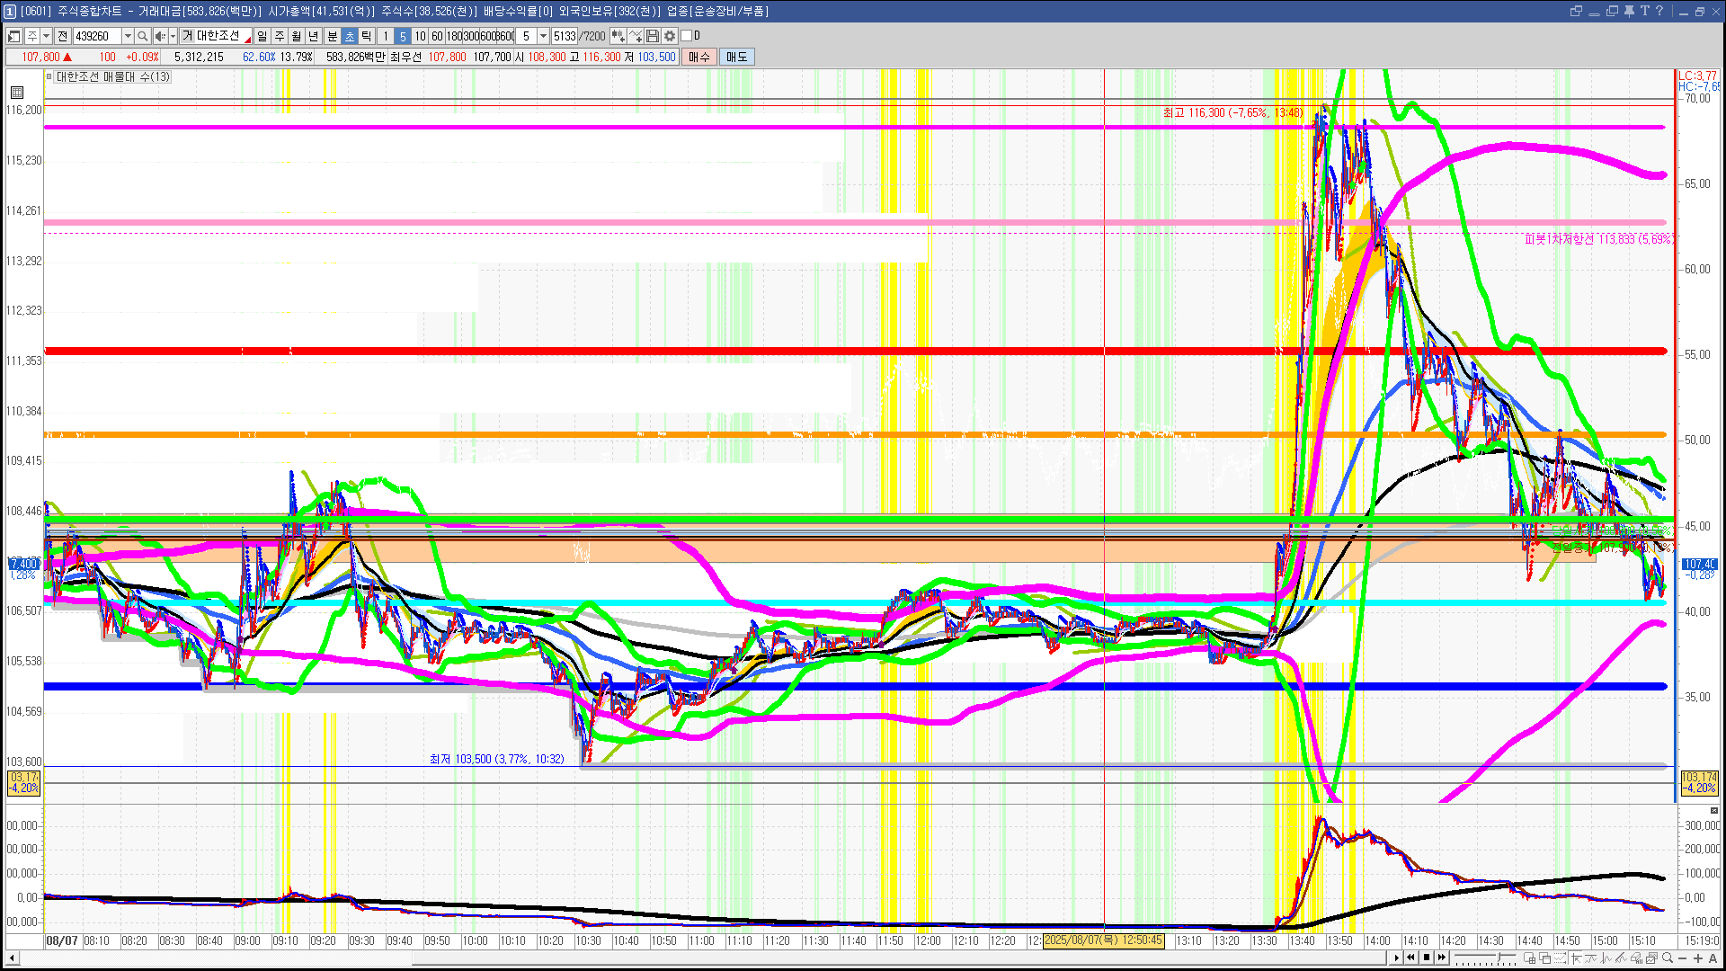Click the fast-forward playback icon

1442,958
